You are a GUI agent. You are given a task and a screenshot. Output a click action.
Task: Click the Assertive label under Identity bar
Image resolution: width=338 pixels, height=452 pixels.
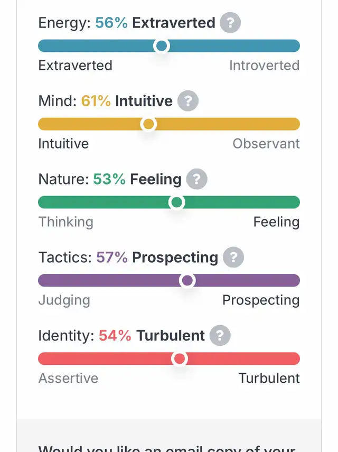pos(69,379)
